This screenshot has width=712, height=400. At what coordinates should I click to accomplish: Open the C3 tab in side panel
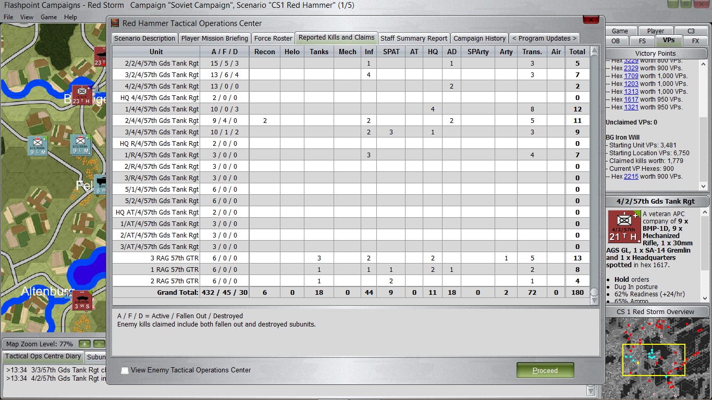pyautogui.click(x=691, y=31)
